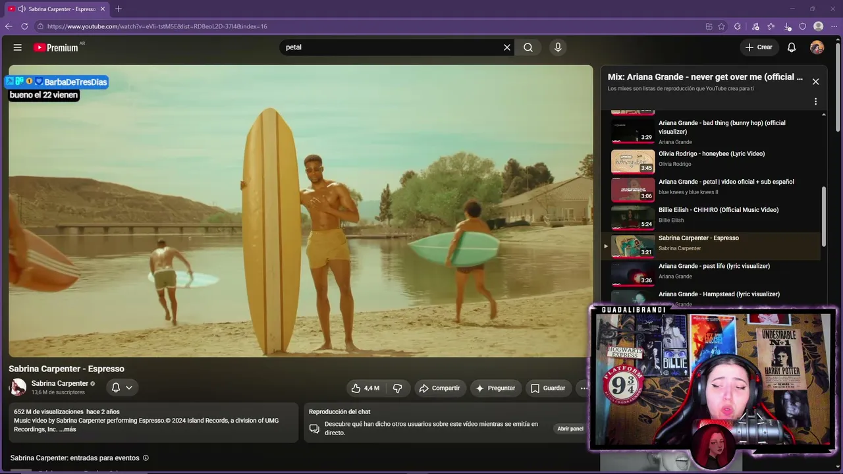The image size is (843, 474).
Task: Click 'Sabrina Carpenter: entradas para eventos' heading
Action: point(74,458)
